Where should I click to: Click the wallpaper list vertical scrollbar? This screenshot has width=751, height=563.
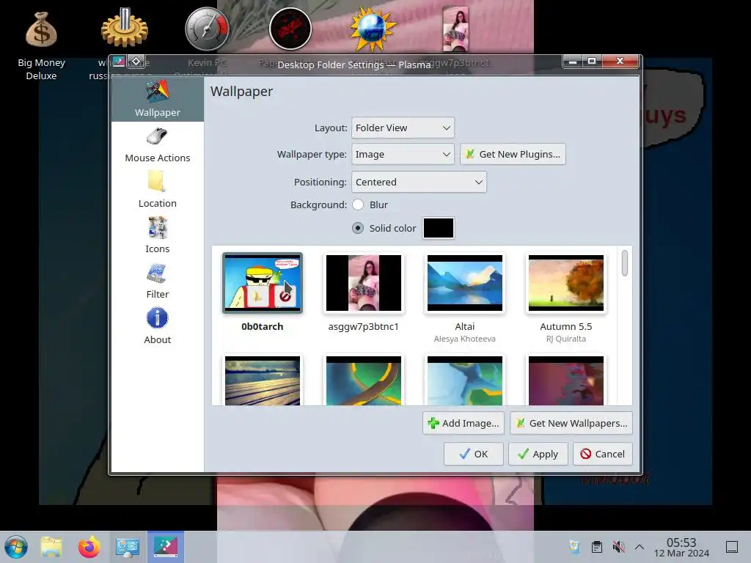[625, 263]
